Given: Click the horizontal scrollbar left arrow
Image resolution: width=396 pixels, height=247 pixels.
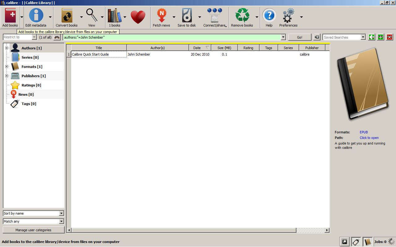Looking at the screenshot, I should (x=69, y=230).
